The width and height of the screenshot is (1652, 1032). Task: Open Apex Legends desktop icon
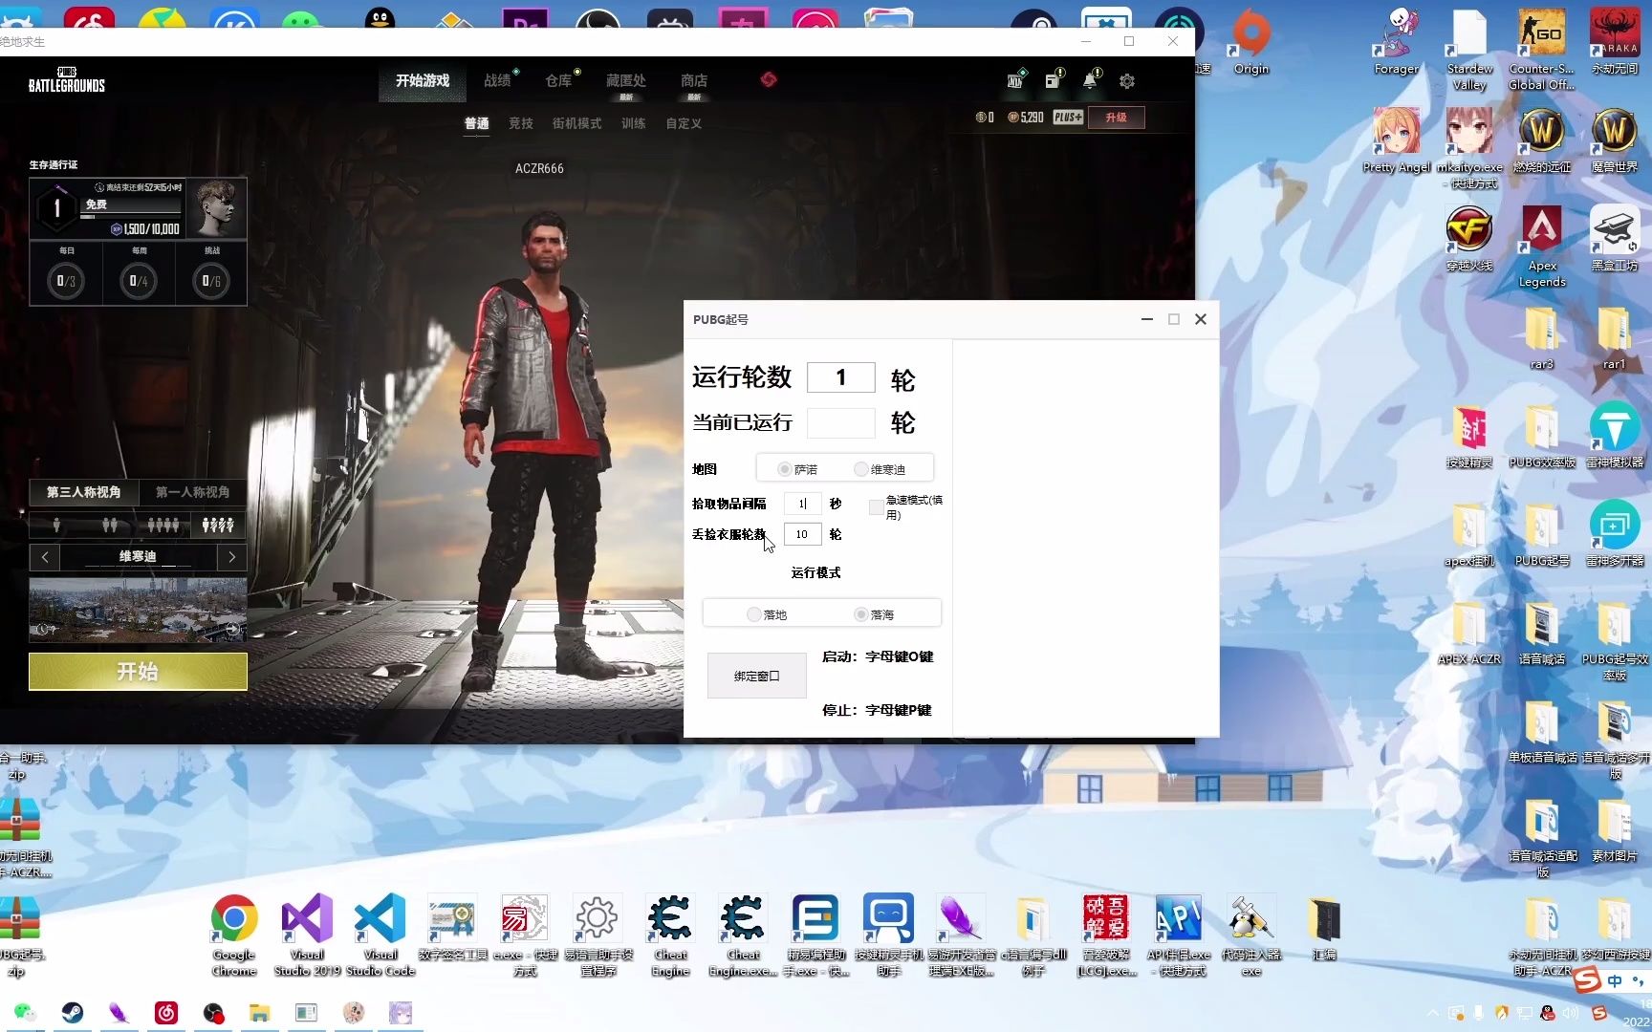1542,247
